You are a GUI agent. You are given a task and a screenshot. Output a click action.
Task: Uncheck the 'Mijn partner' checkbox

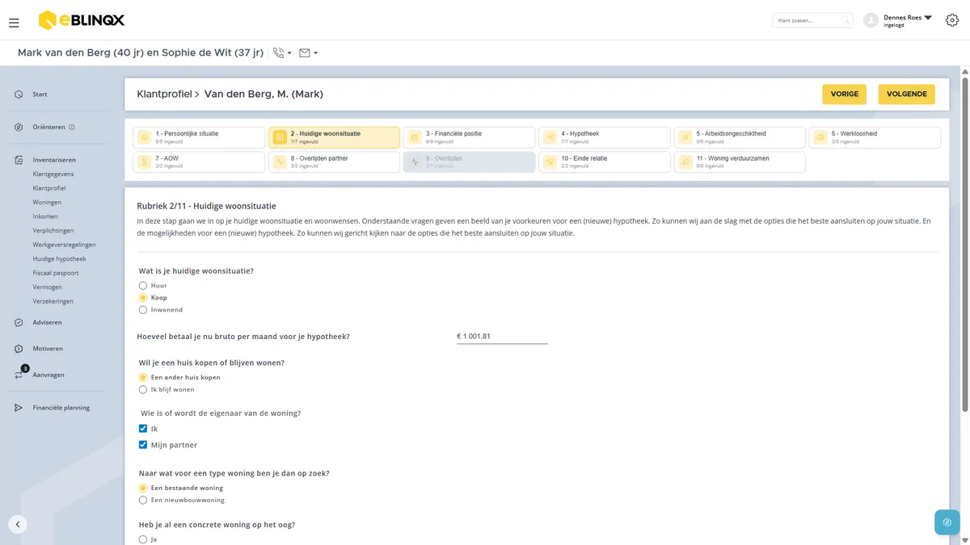(x=143, y=445)
